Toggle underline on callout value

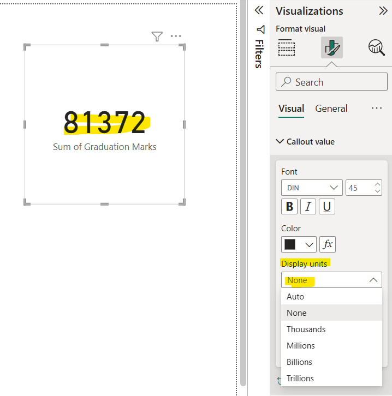point(326,207)
